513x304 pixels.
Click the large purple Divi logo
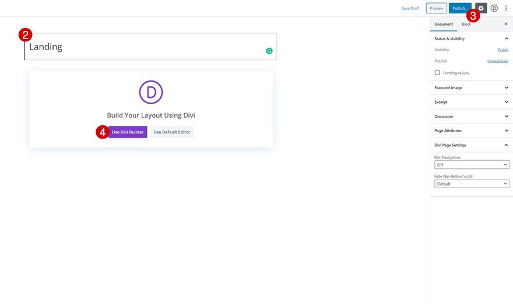pyautogui.click(x=151, y=92)
